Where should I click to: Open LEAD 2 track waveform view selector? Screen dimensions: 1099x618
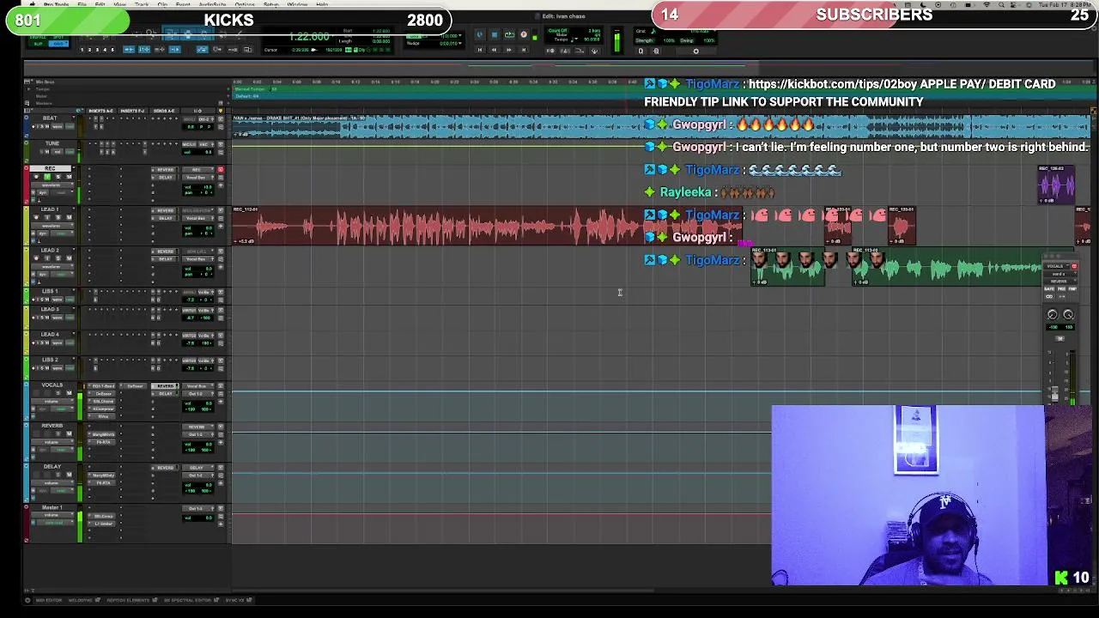(52, 266)
